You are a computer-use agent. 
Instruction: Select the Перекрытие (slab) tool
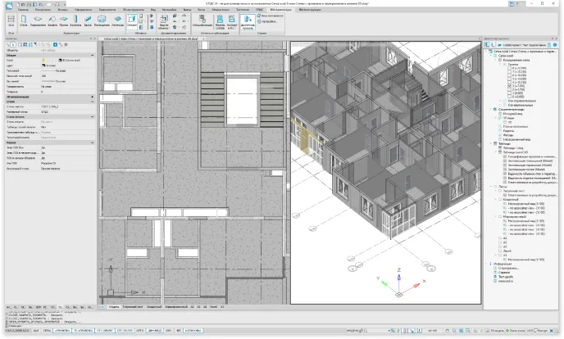coord(38,20)
